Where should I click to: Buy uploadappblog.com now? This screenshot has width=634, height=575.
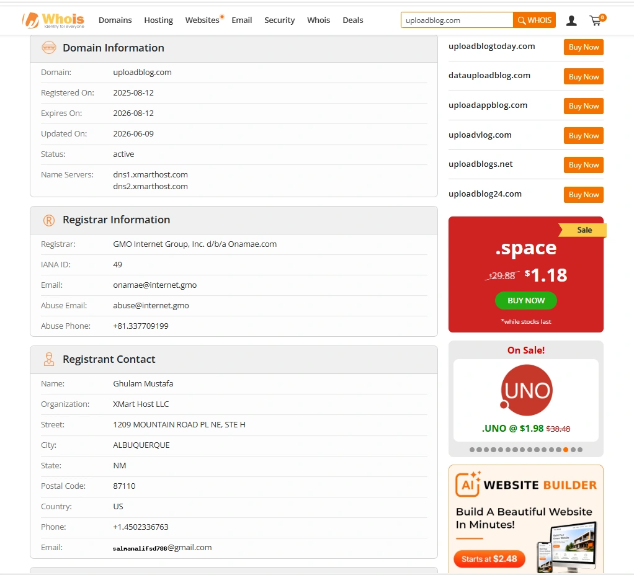tap(584, 106)
